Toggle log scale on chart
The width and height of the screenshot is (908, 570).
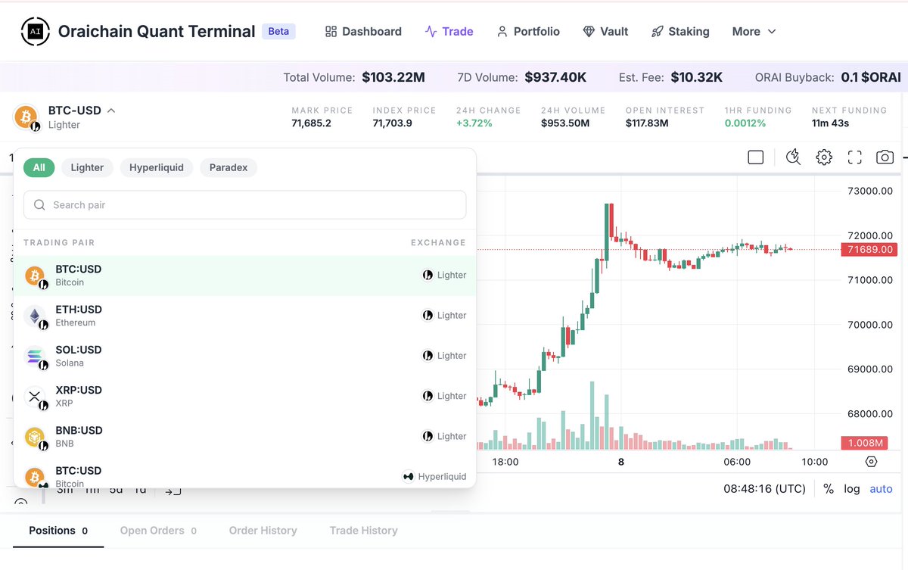coord(852,489)
